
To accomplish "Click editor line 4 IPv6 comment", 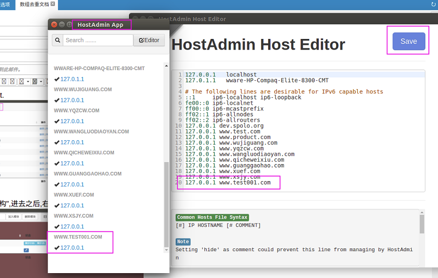I will [x=284, y=92].
